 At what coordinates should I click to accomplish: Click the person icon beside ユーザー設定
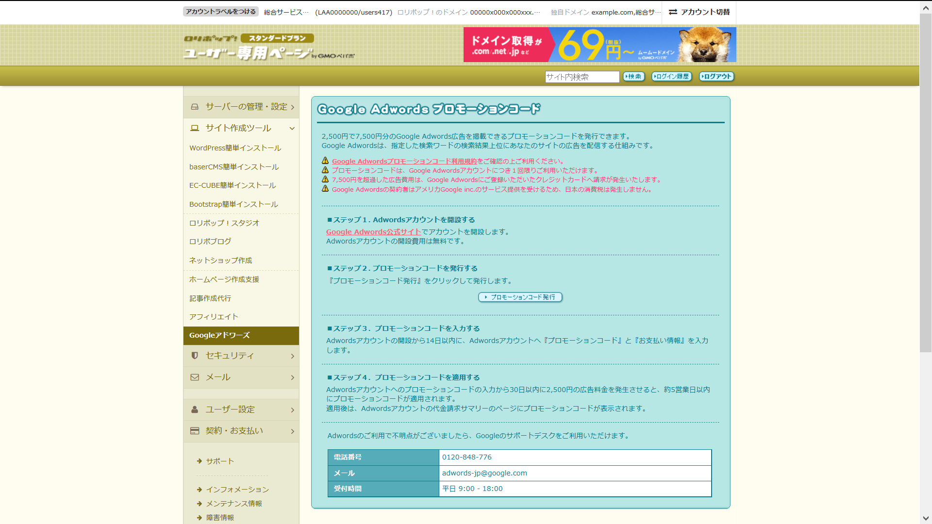click(195, 409)
